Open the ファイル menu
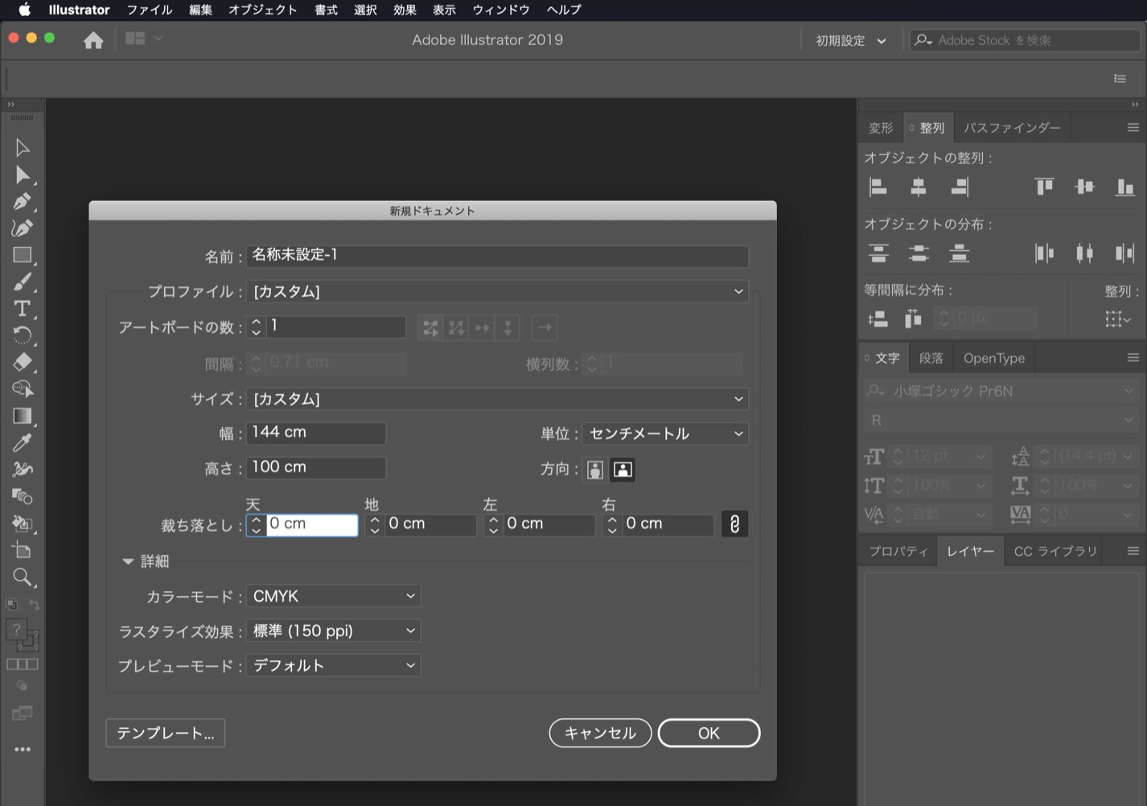Screen dimensions: 1147x806 pyautogui.click(x=150, y=10)
